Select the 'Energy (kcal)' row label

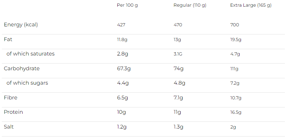pos(21,25)
